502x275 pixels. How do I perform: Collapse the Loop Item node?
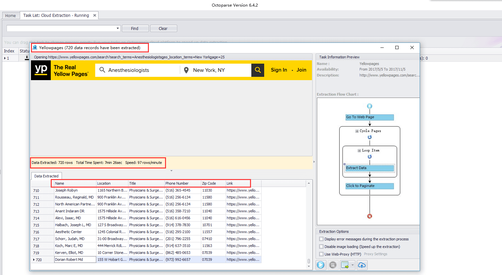coord(359,150)
